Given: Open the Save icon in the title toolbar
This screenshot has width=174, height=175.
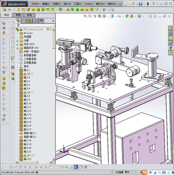Looking at the screenshot, I should tap(140, 4).
